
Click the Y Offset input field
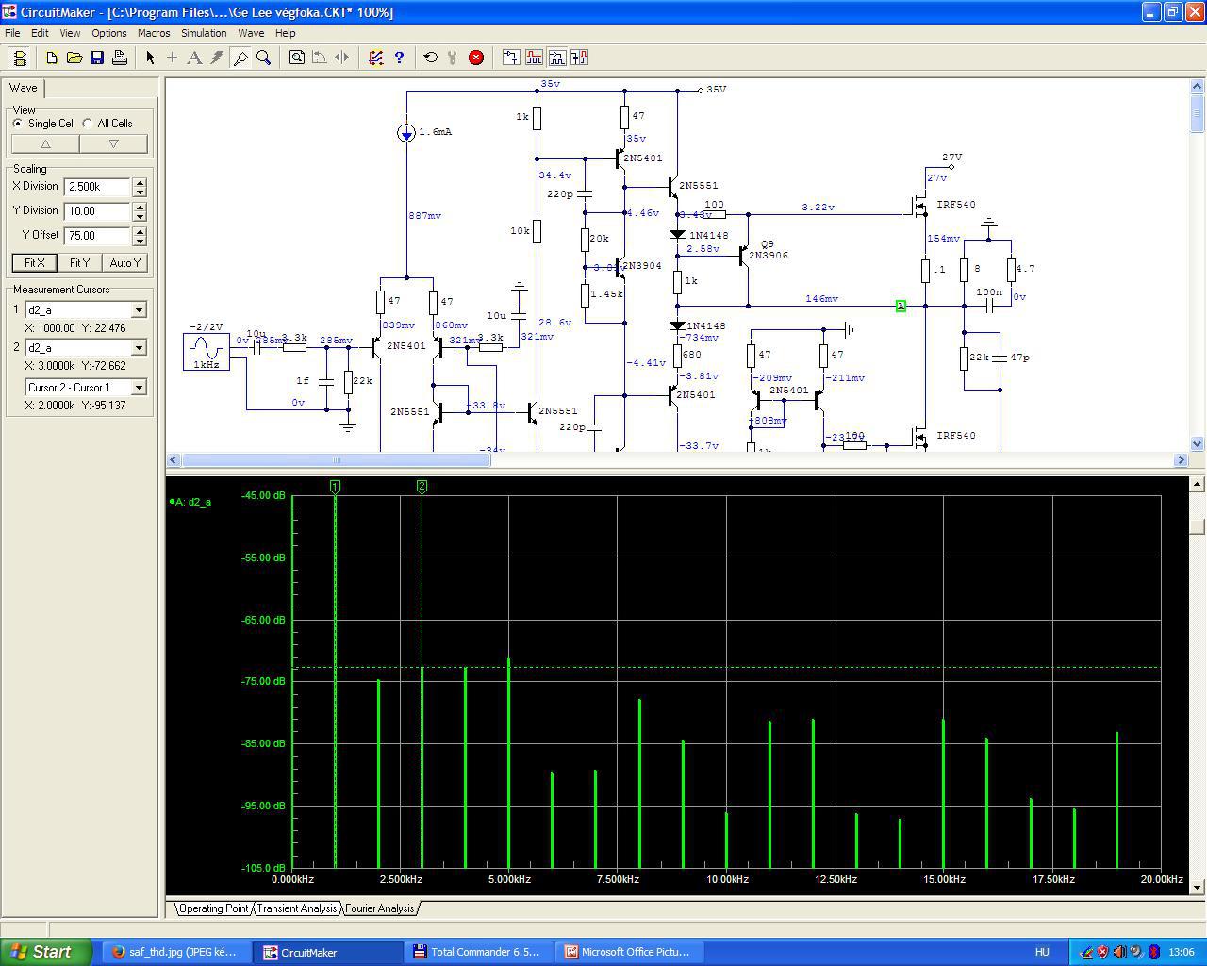tap(97, 236)
